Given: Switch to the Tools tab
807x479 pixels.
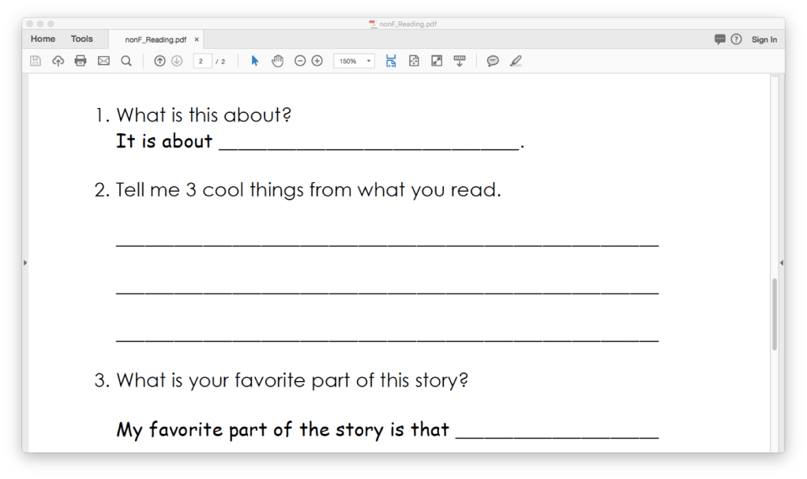Looking at the screenshot, I should [83, 38].
